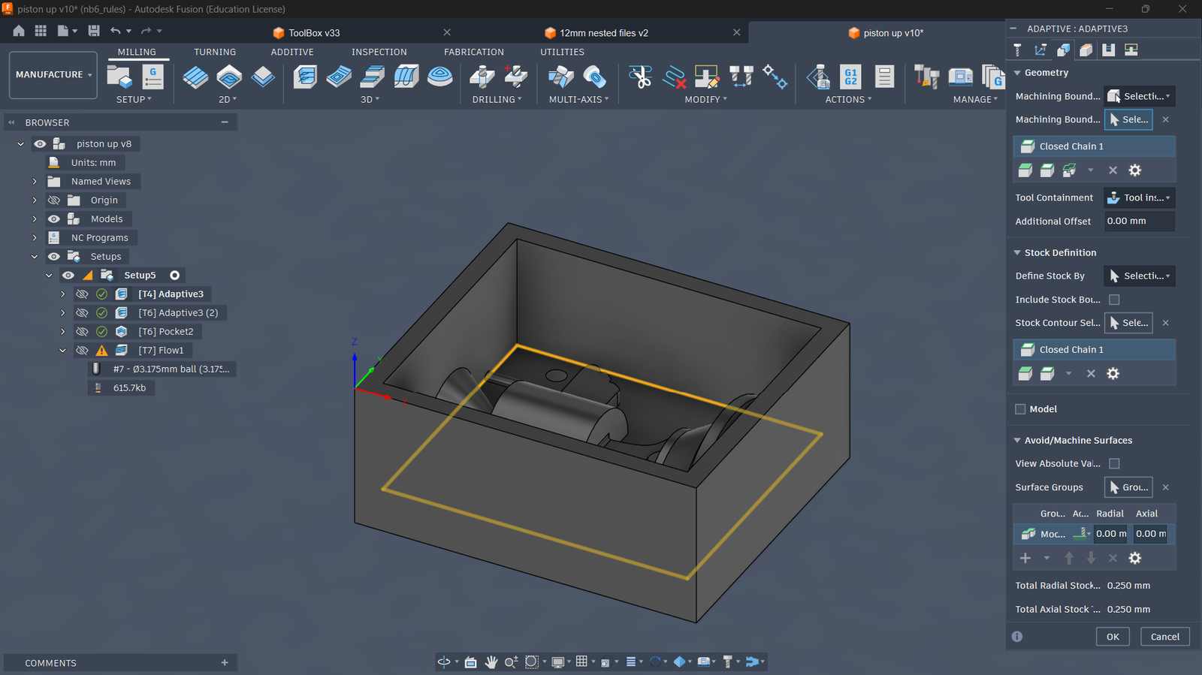Toggle visibility of the Origin folder
1202x675 pixels.
54,200
